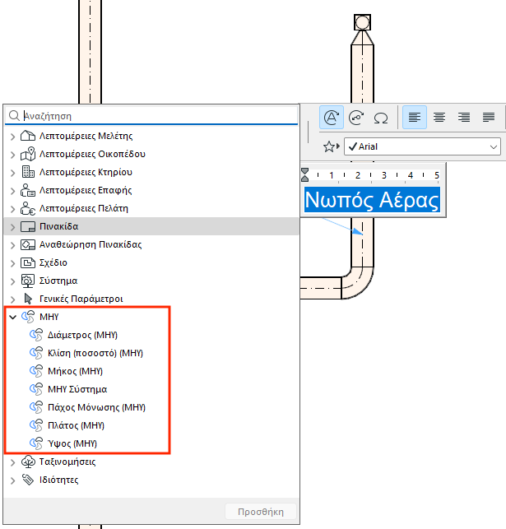506x529 pixels.
Task: Select ΜΗΥ Σύστημα autotext
Action: (151, 389)
